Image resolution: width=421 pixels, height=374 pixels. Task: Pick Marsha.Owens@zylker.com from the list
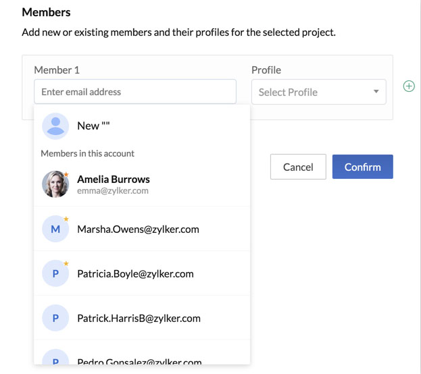(x=142, y=229)
